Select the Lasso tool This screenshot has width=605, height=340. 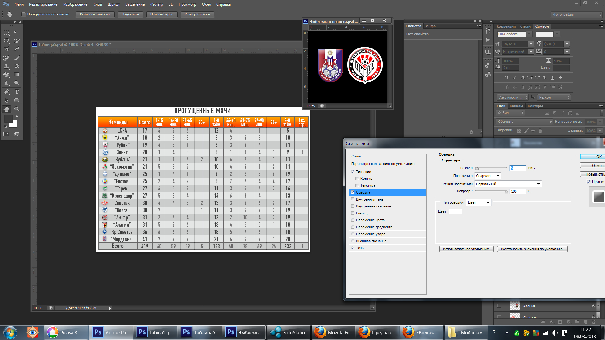6,41
